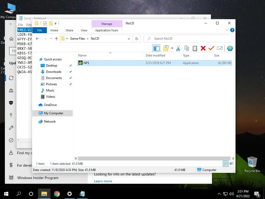
Task: Open the address bar history dropdown
Action: (129, 39)
